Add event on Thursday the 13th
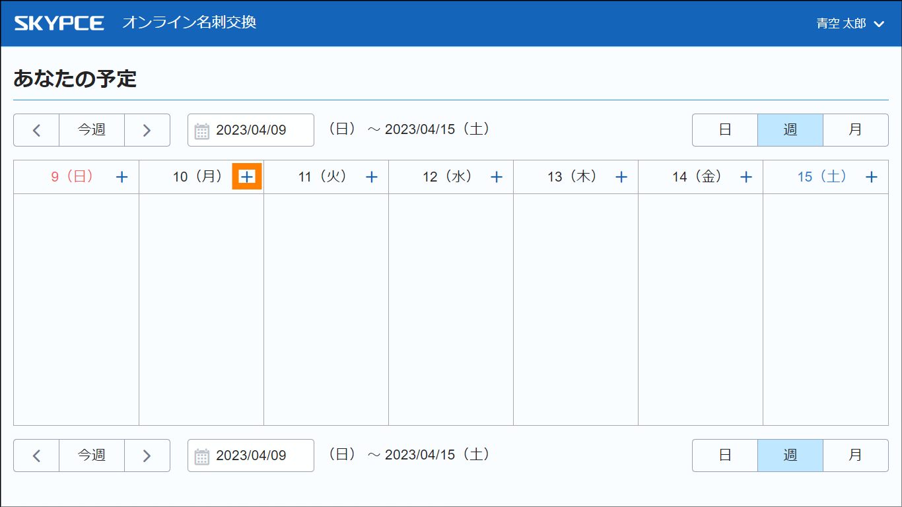This screenshot has height=507, width=902. (x=621, y=177)
